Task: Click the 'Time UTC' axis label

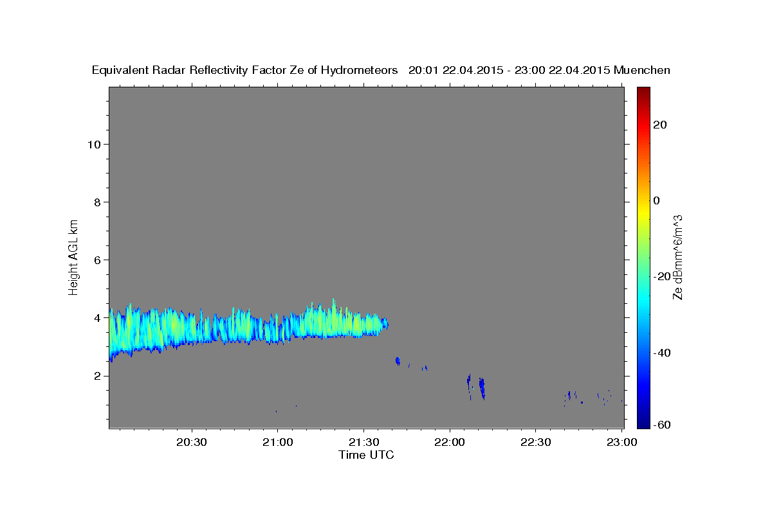Action: pos(366,455)
